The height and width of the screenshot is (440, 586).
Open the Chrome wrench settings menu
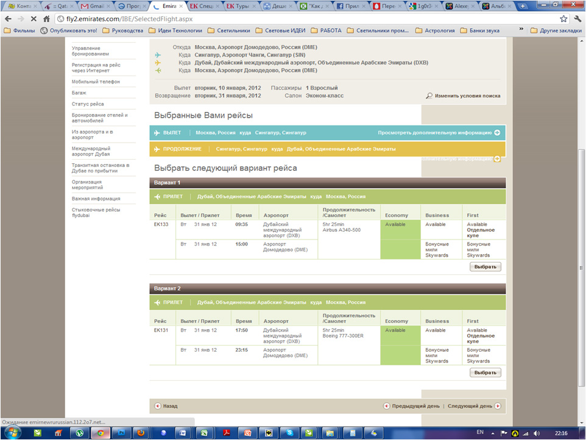pyautogui.click(x=578, y=19)
